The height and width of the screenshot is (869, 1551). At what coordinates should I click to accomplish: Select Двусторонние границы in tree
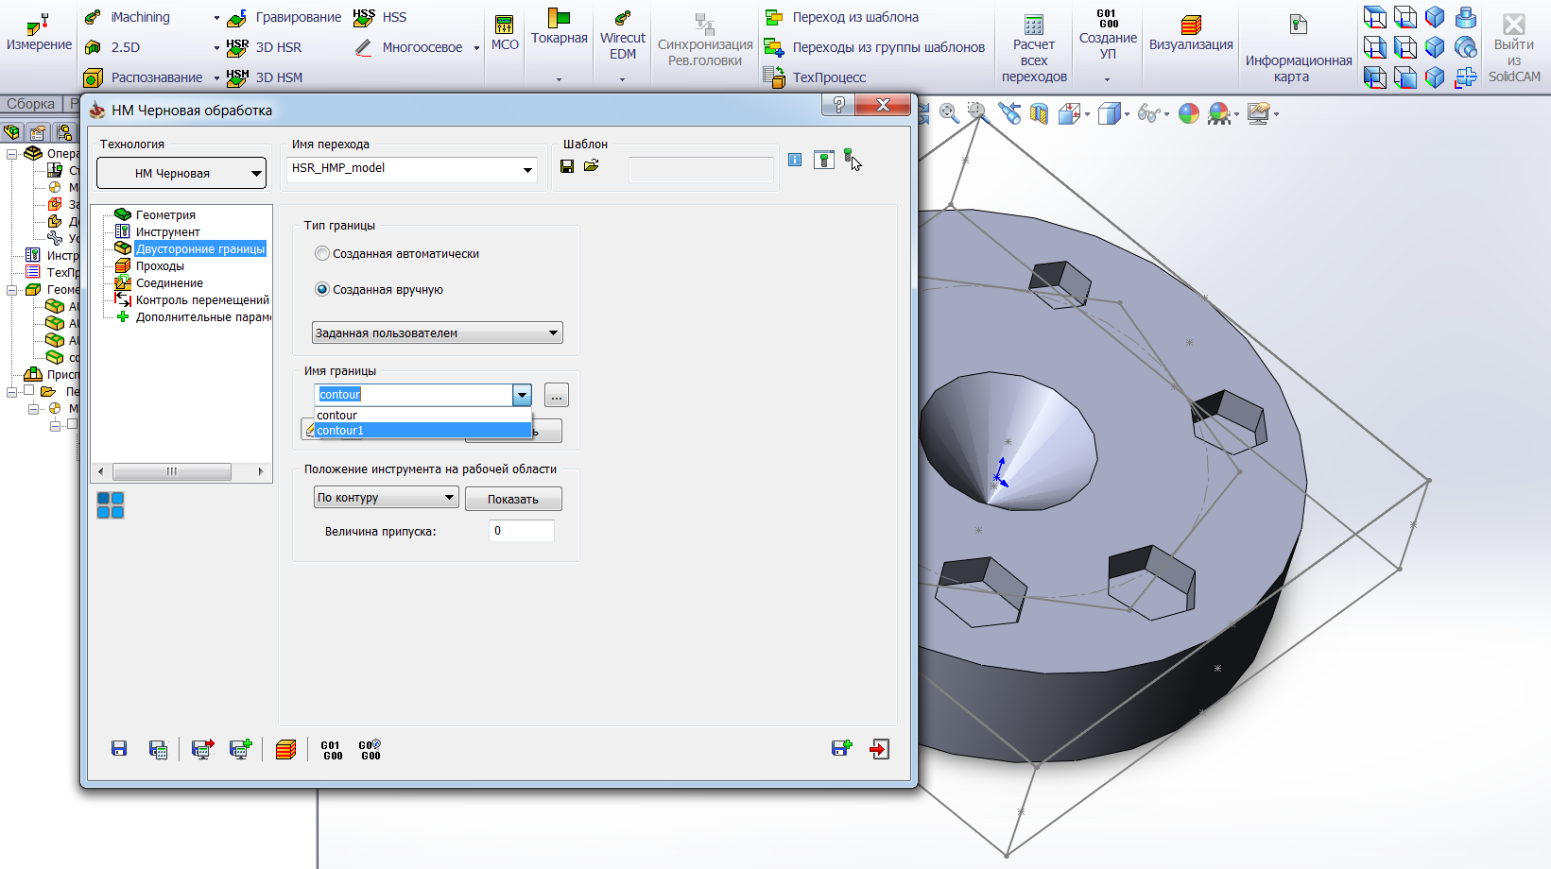[200, 248]
